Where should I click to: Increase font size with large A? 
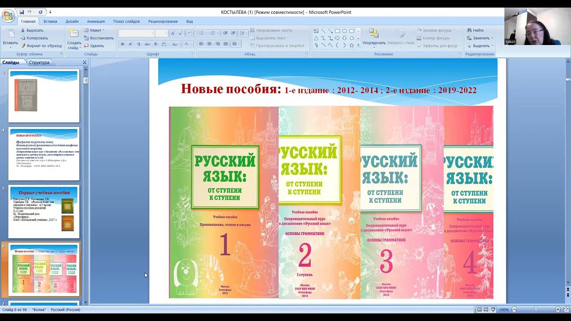(173, 33)
